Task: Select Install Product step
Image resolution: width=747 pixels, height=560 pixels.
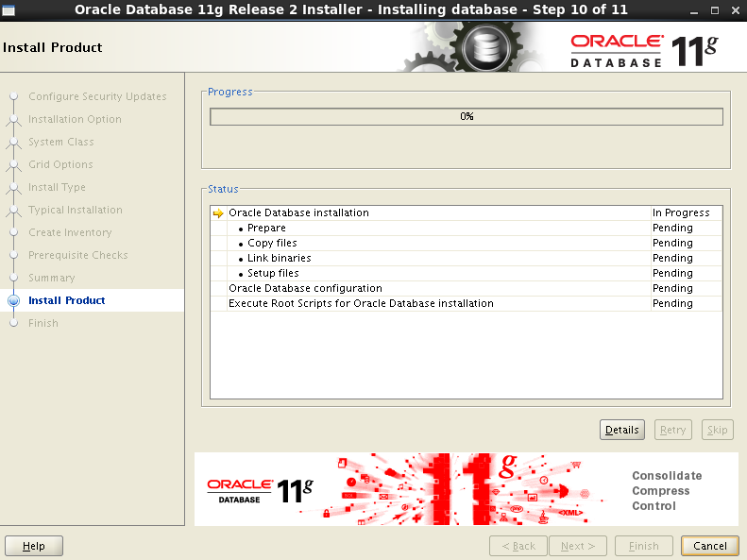Action: (67, 300)
